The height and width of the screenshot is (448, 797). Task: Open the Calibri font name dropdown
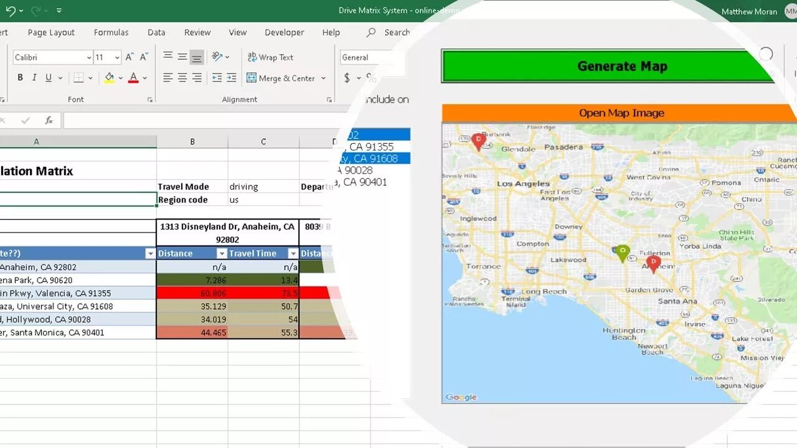[88, 57]
